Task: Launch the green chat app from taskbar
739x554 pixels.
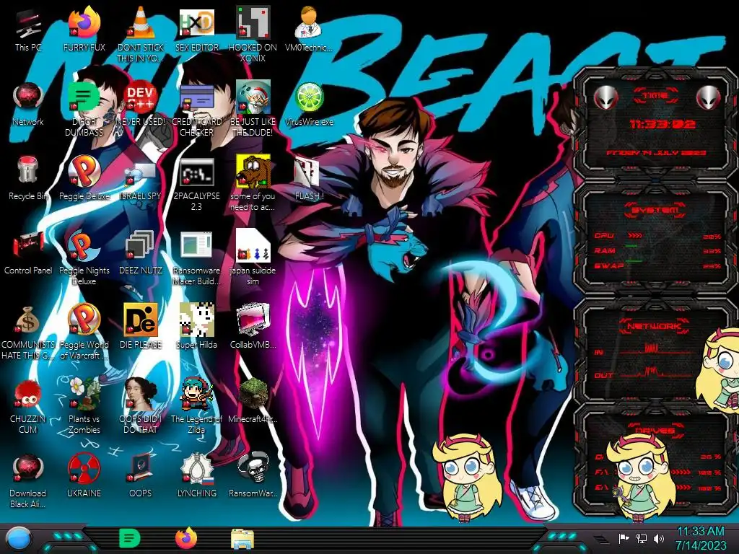Action: click(x=130, y=538)
